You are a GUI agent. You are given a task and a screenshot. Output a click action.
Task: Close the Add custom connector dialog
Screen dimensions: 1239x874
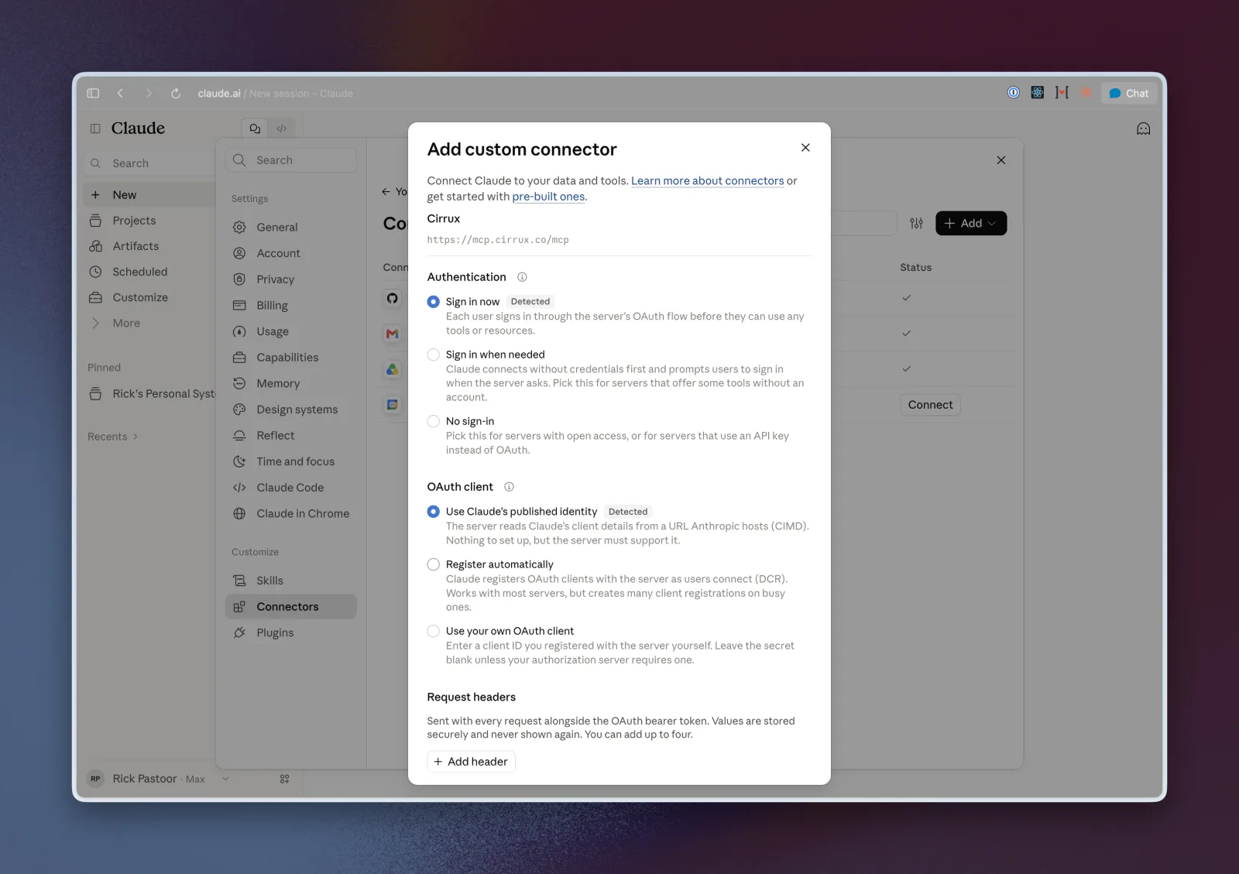[x=805, y=148]
